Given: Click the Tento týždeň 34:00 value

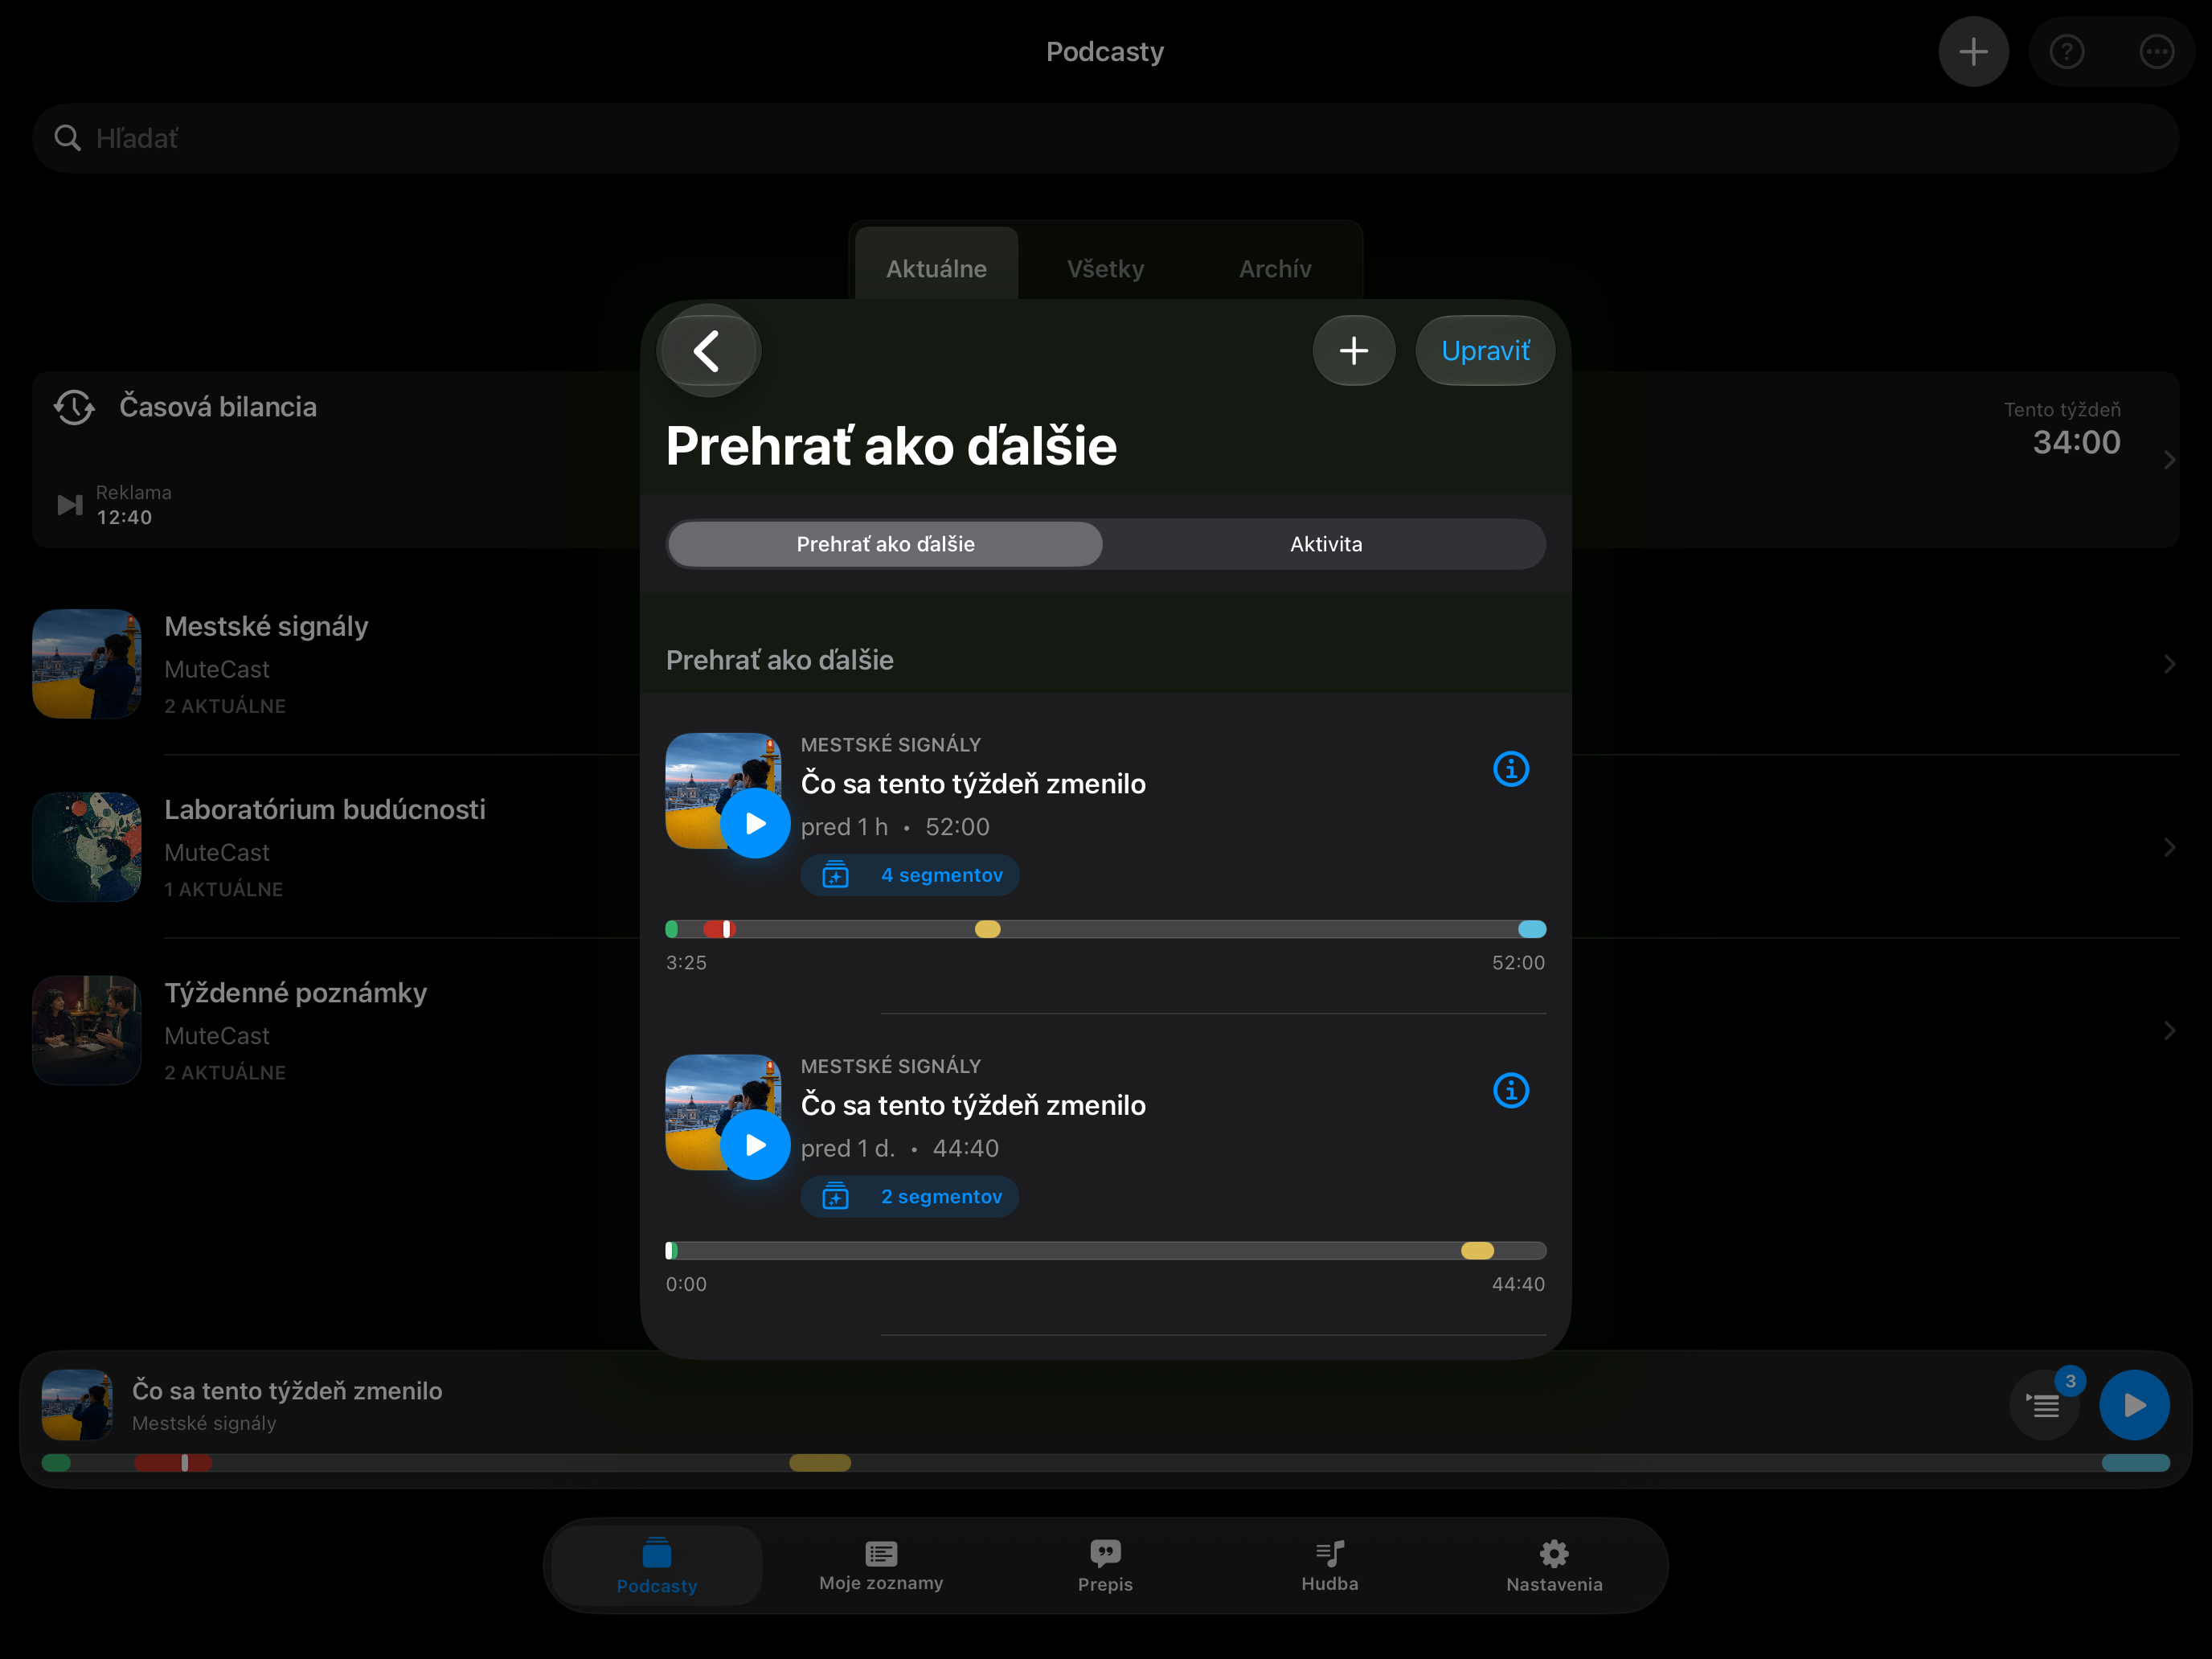Looking at the screenshot, I should 2076,442.
